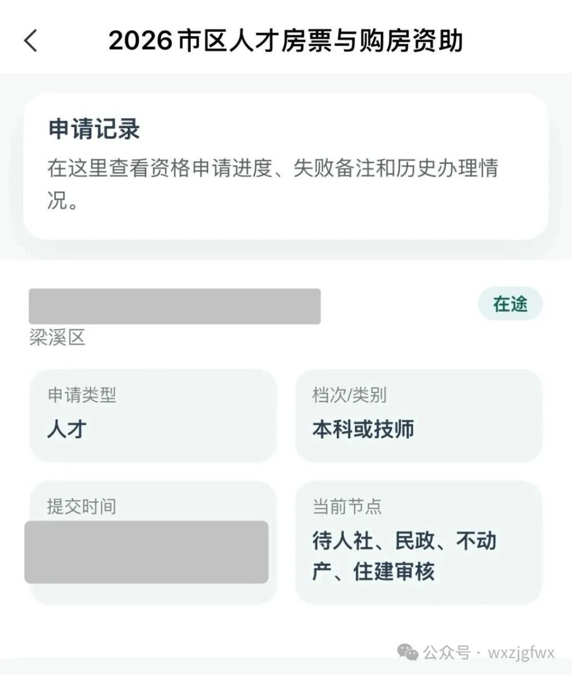
Task: Click the 申请类型 field label
Action: coord(82,395)
